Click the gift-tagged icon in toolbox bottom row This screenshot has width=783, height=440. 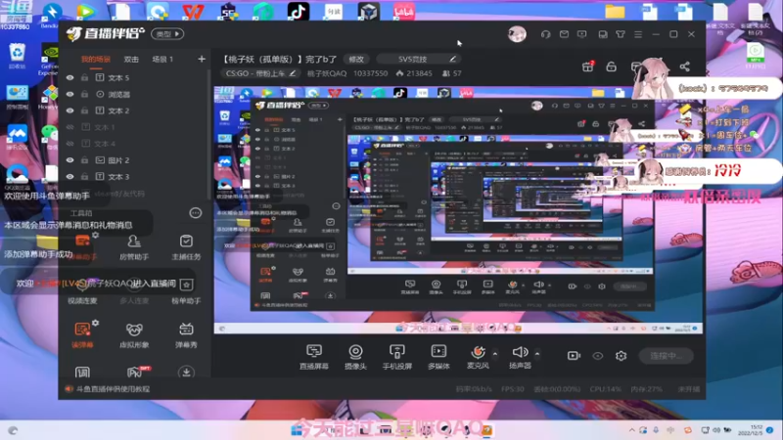[x=135, y=372]
